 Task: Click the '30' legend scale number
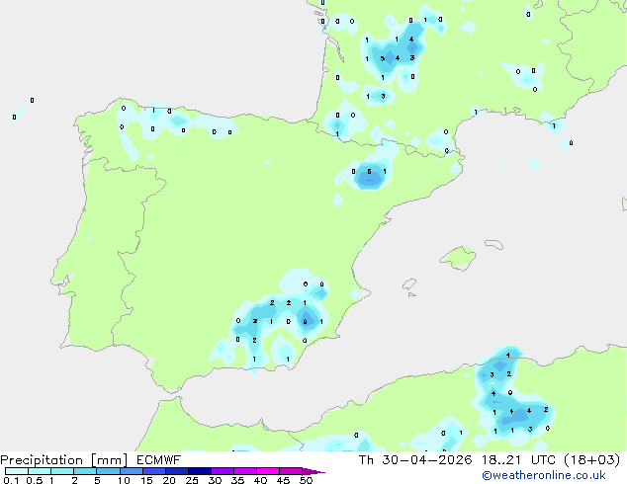point(215,480)
